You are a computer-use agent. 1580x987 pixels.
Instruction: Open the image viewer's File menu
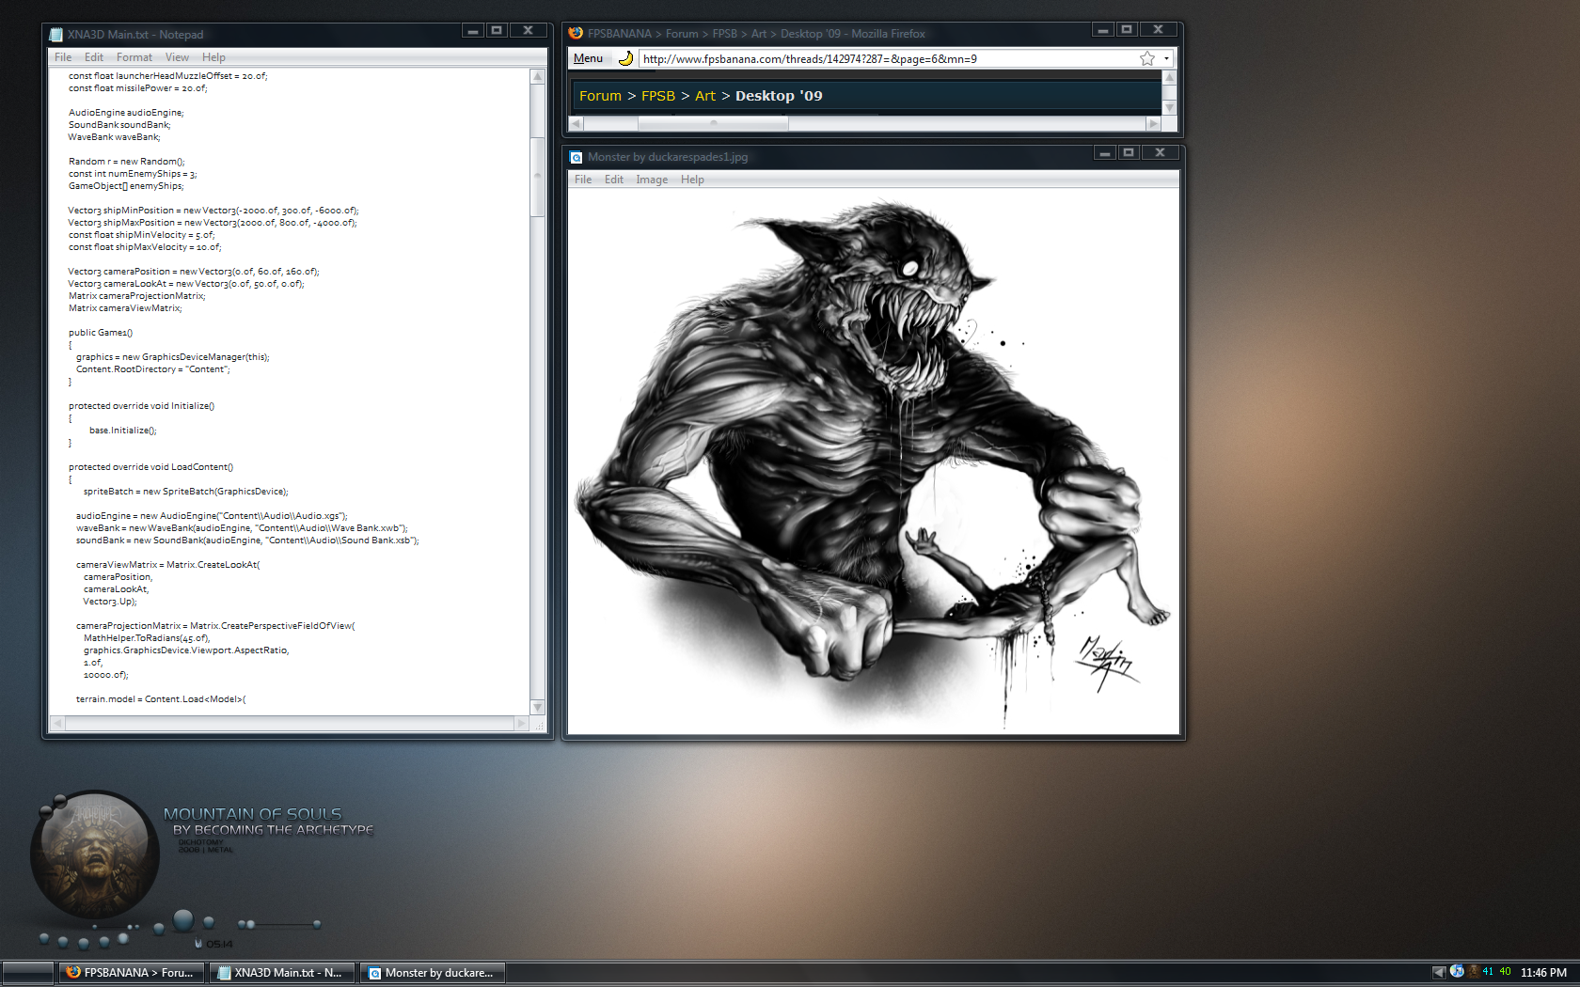(x=583, y=180)
